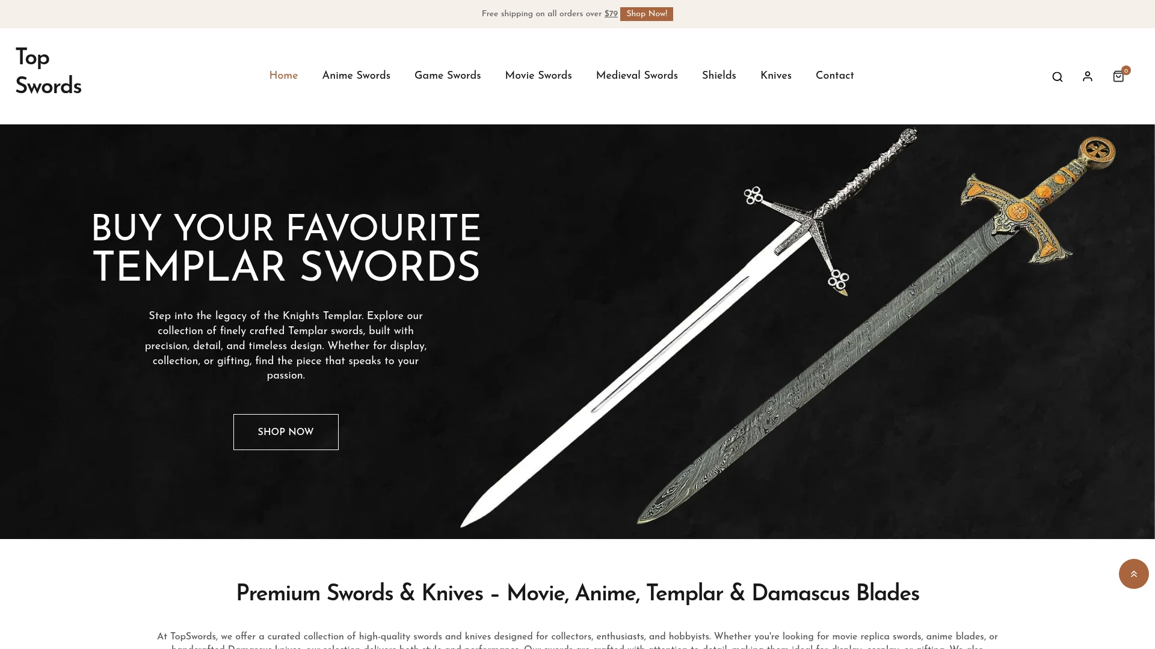
Task: Click the scroll-to-top arrow button
Action: (x=1133, y=574)
